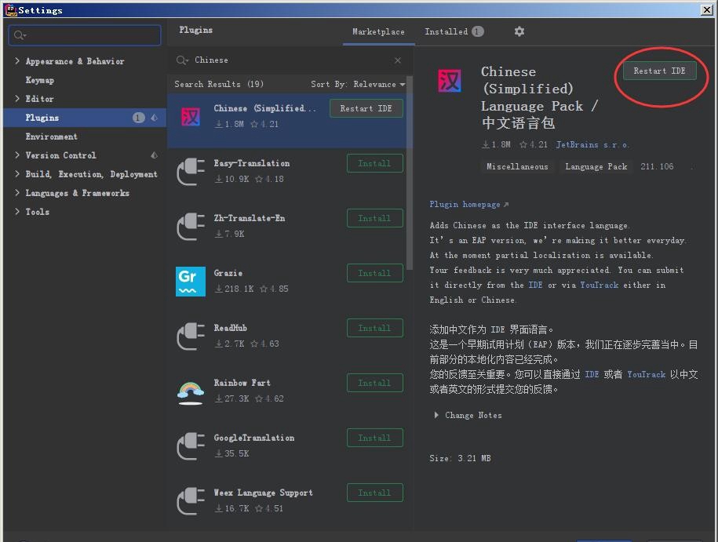Switch to the Marketplace tab

click(x=378, y=31)
